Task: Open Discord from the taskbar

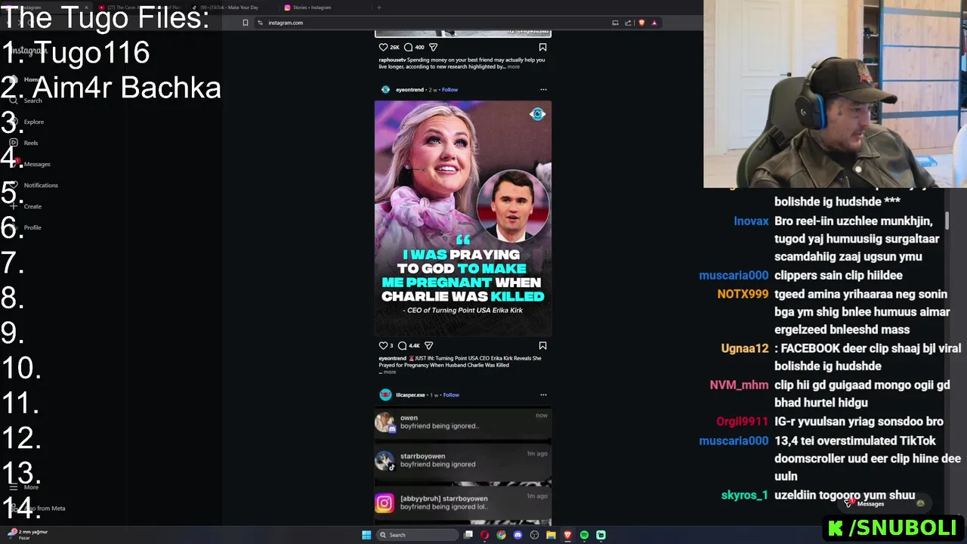Action: (517, 535)
